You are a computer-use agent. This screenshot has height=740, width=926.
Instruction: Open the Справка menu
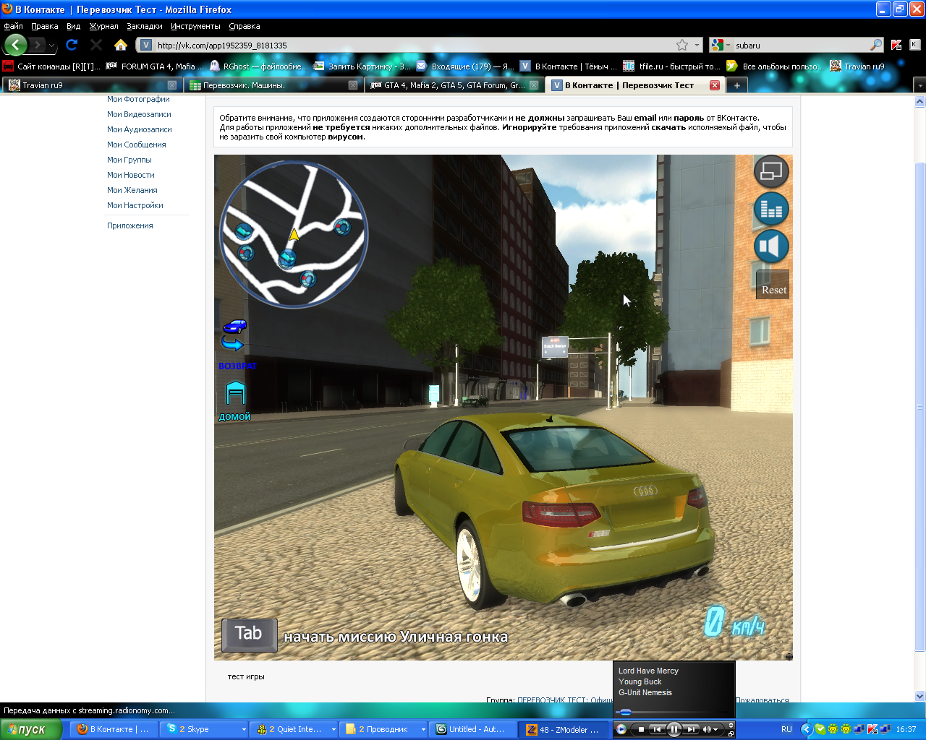pyautogui.click(x=244, y=26)
